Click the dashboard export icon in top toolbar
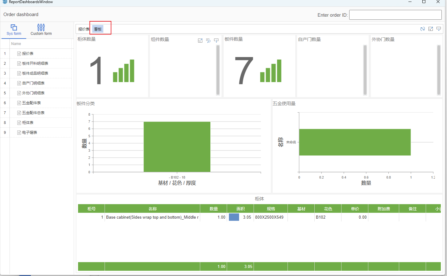Viewport: 447px width, 276px height. (439, 29)
